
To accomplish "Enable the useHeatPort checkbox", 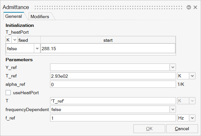I will coord(8,93).
